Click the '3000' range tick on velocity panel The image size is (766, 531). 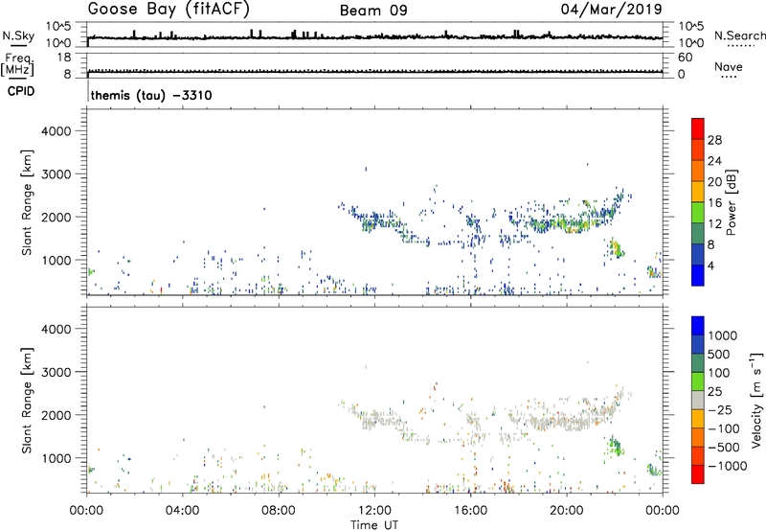tap(56, 372)
